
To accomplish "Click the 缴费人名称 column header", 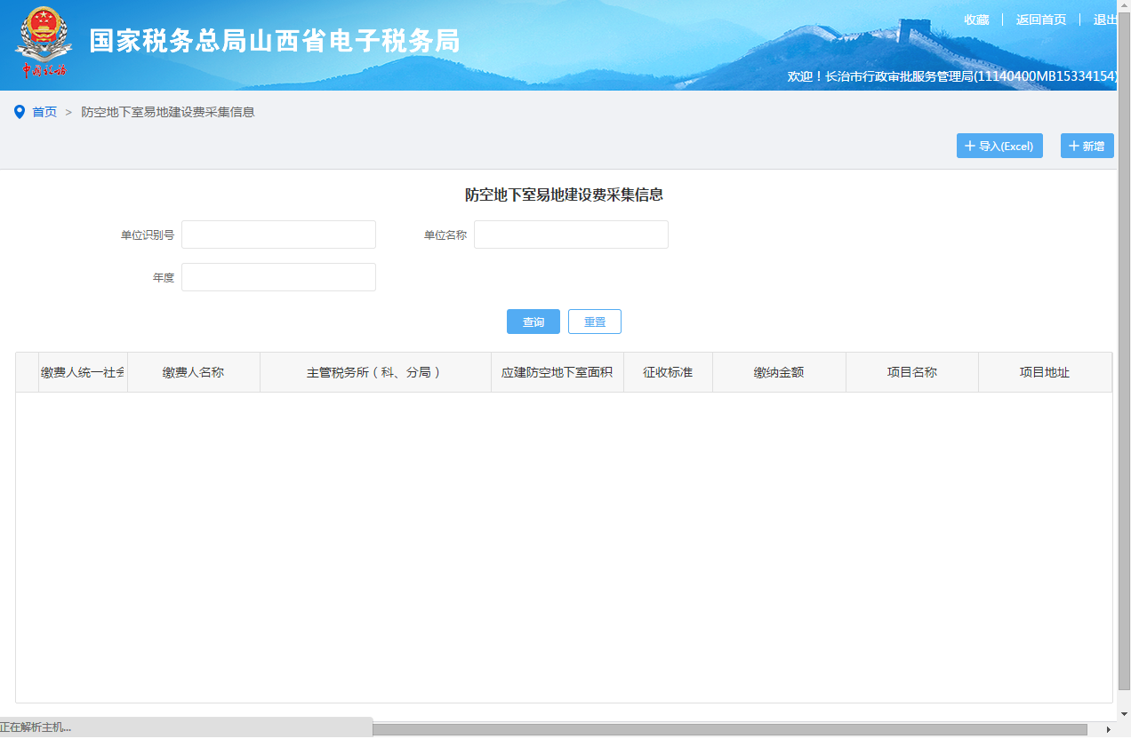I will click(x=193, y=372).
